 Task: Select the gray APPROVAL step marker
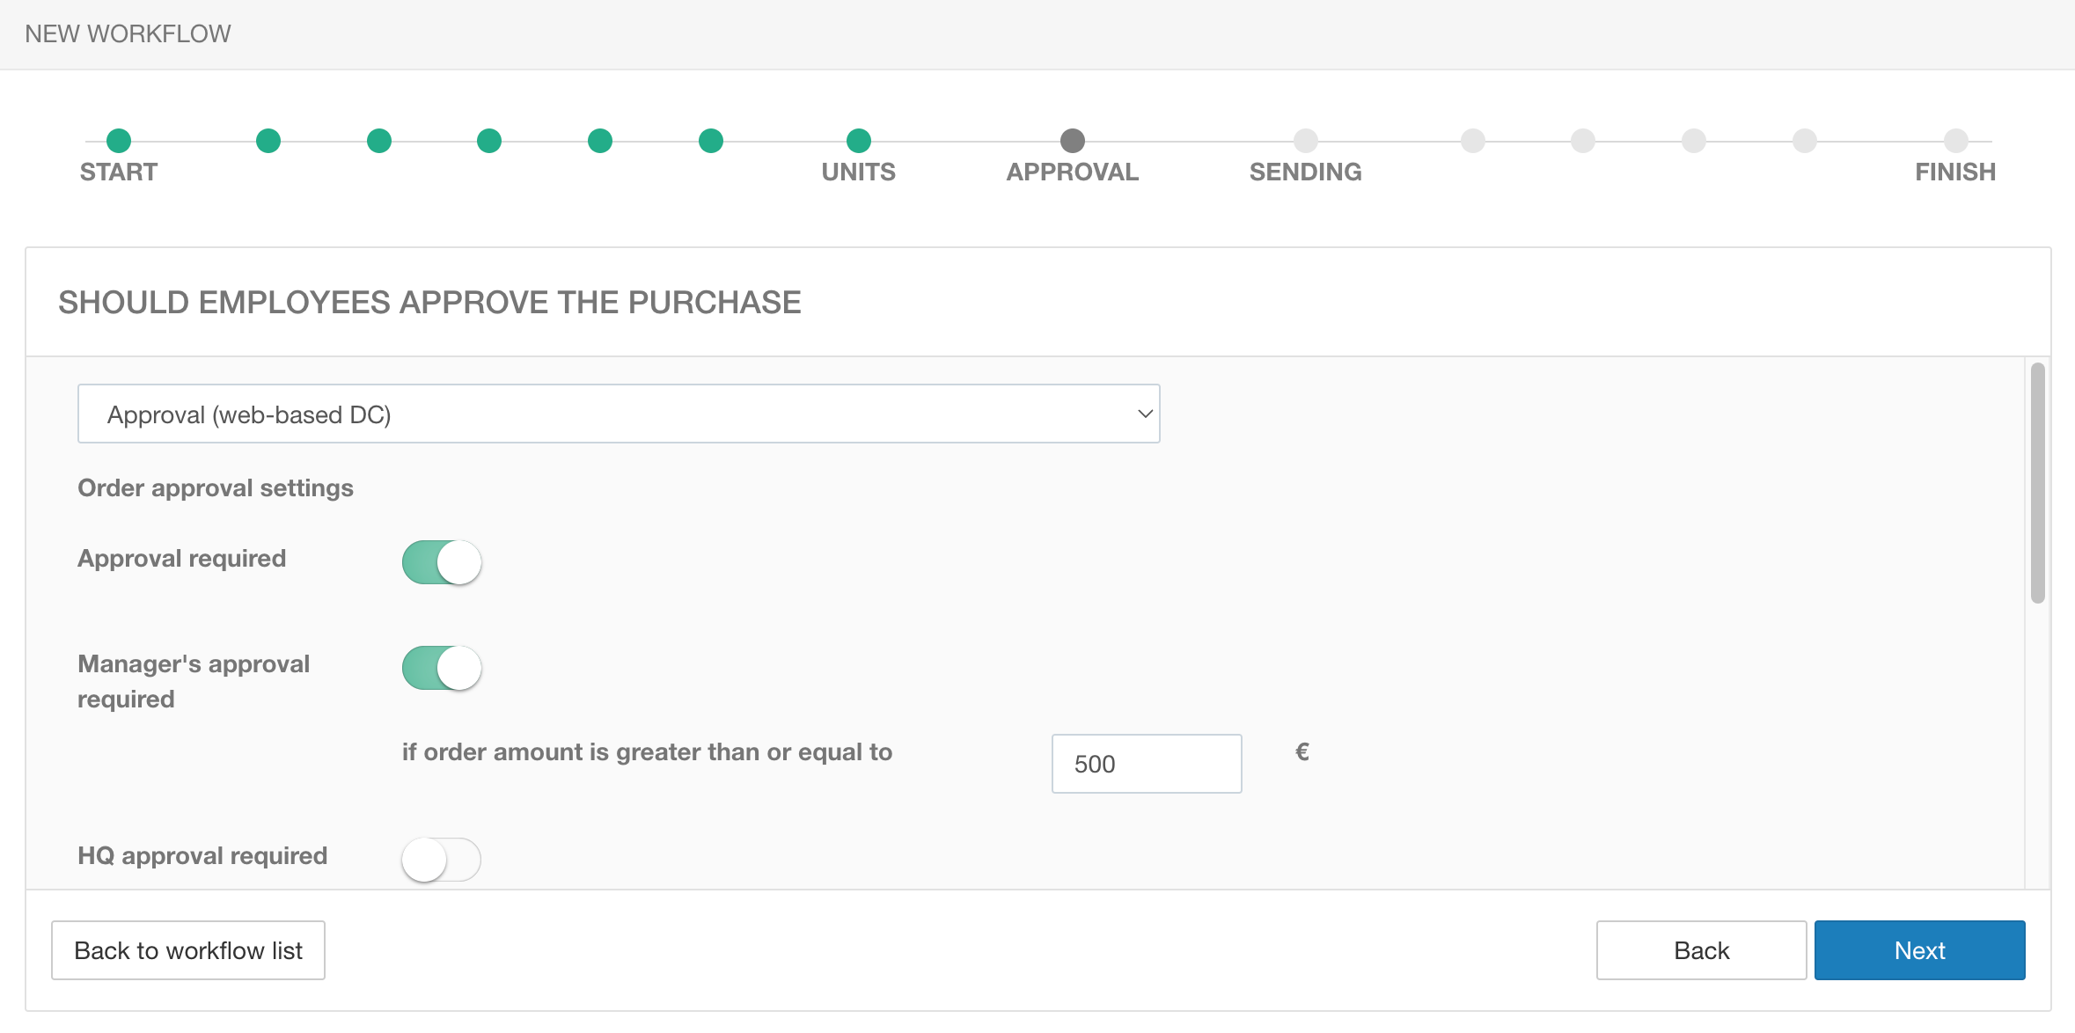click(1072, 141)
